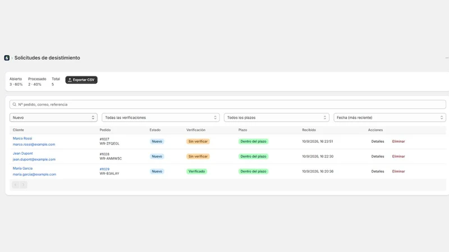Click Eliminar for Jean Dupont row

[x=398, y=156]
